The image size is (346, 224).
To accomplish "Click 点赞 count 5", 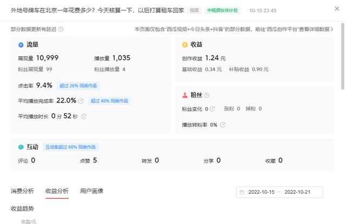I will tap(95, 160).
